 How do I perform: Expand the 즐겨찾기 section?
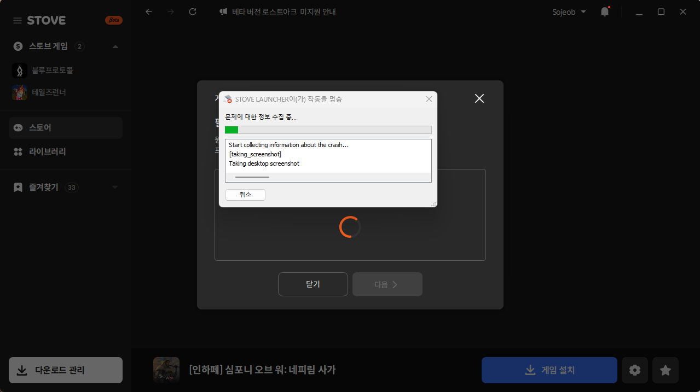click(x=115, y=188)
